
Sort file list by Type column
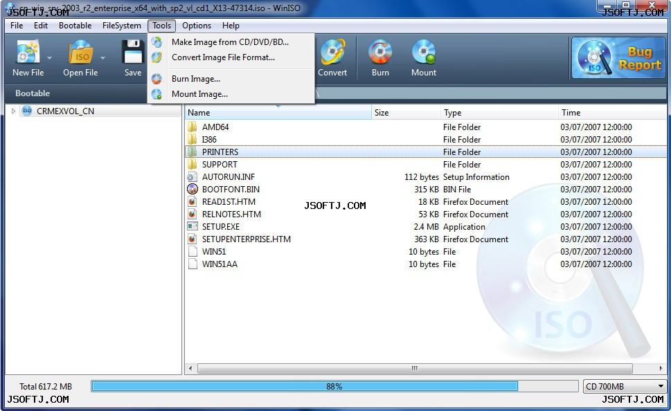coord(499,113)
